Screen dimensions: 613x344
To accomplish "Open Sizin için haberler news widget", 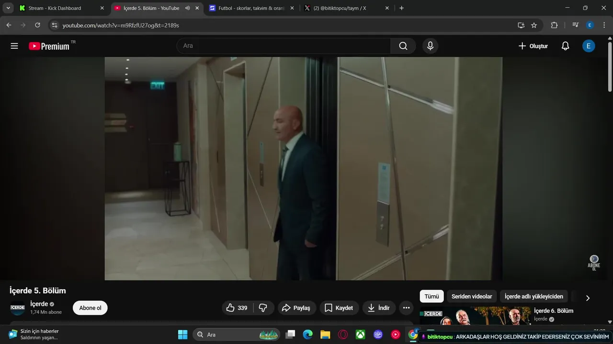I will pyautogui.click(x=34, y=334).
